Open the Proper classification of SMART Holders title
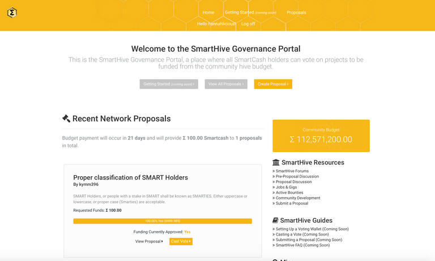435x261 pixels. point(130,177)
